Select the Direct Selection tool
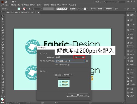 (3, 19)
